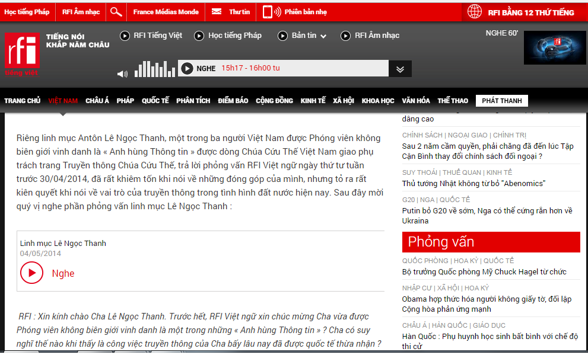588x355 pixels.
Task: Play RFI Âm nhạc stream icon
Action: click(345, 36)
